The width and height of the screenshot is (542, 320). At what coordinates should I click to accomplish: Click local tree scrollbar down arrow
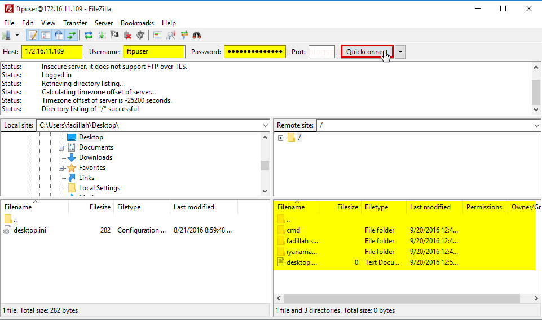(265, 191)
